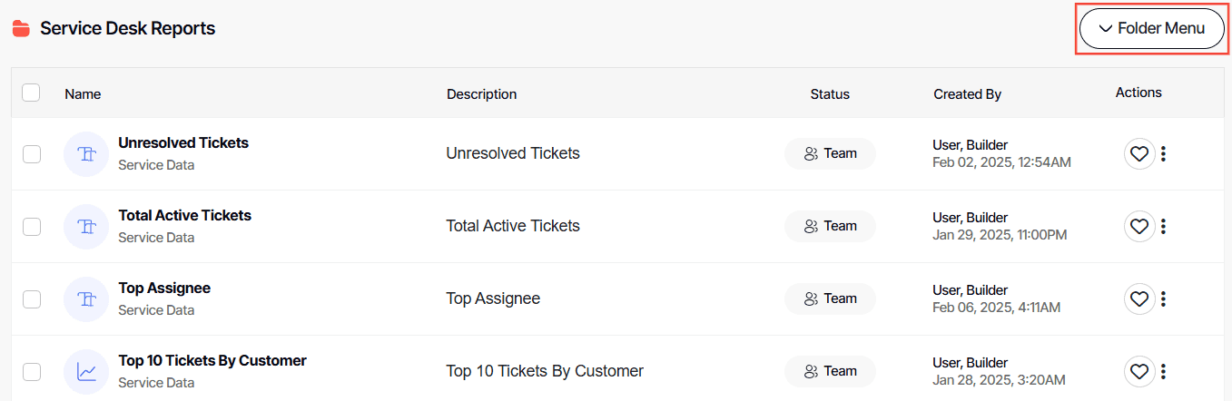The image size is (1232, 401).
Task: Open kebab menu for Top Assignee
Action: 1163,298
